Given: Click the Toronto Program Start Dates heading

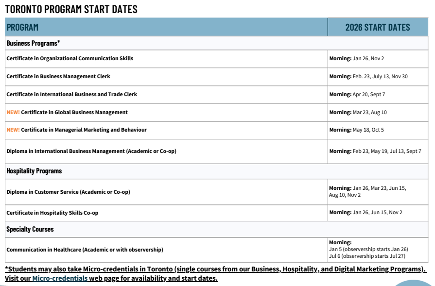Looking at the screenshot, I should pos(71,9).
